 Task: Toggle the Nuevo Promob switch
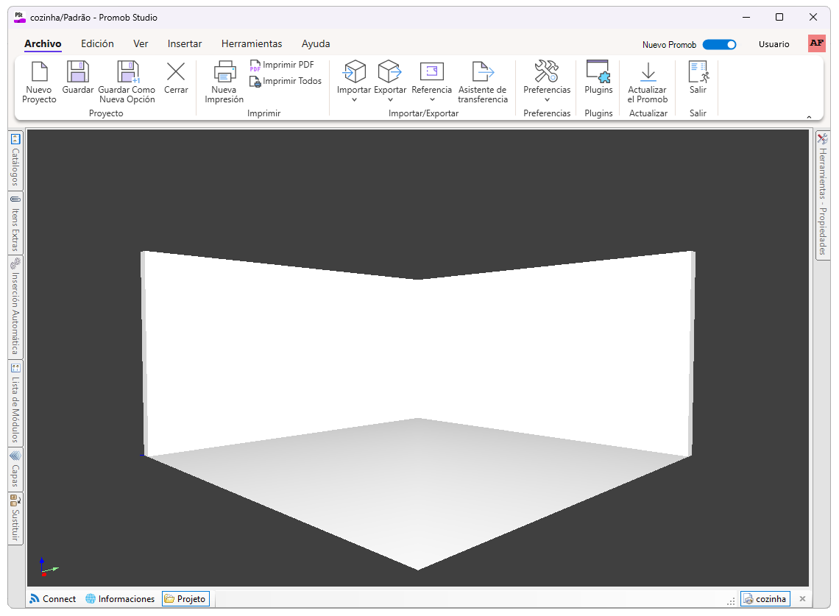tap(719, 44)
